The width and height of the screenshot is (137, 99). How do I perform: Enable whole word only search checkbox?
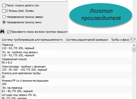[4, 5]
